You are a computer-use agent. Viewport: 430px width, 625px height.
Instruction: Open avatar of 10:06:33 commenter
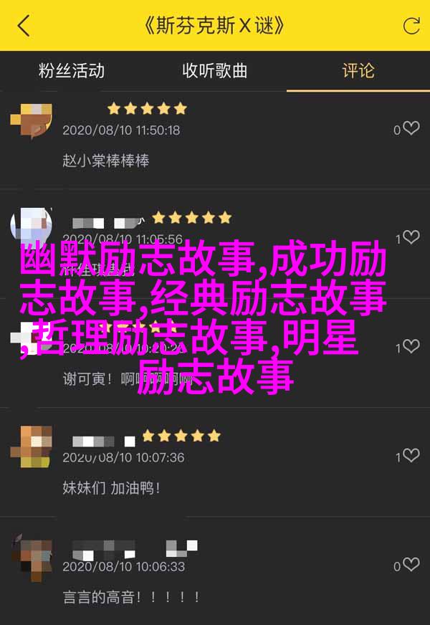[x=31, y=557]
